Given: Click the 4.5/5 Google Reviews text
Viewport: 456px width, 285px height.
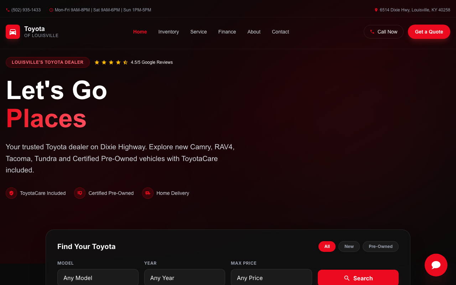Looking at the screenshot, I should pos(152,62).
